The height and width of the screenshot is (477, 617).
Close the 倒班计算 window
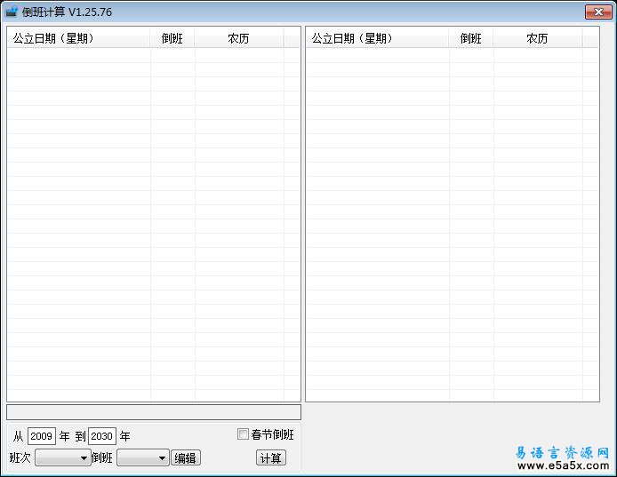(x=598, y=12)
